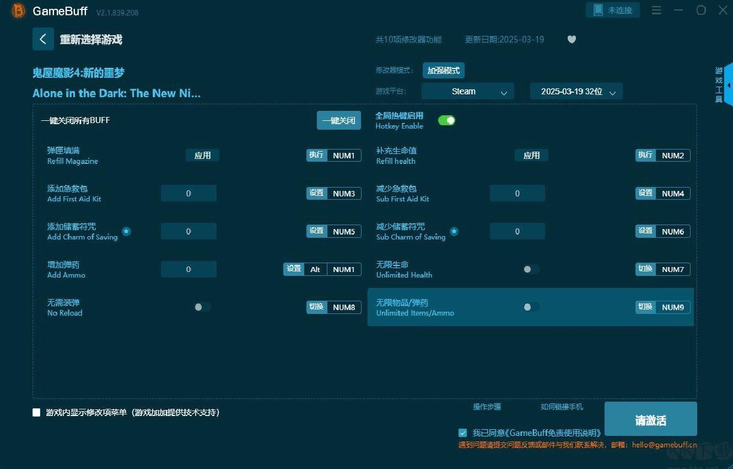Click the Add Charm of Saving value field
The height and width of the screenshot is (469, 733).
point(188,231)
